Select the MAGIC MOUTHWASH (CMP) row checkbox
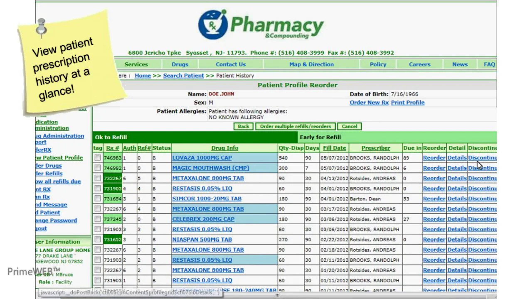Viewport: 532px width, 299px height. point(97,168)
